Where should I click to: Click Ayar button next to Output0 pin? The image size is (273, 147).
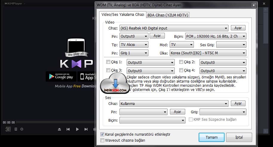coord(157,36)
